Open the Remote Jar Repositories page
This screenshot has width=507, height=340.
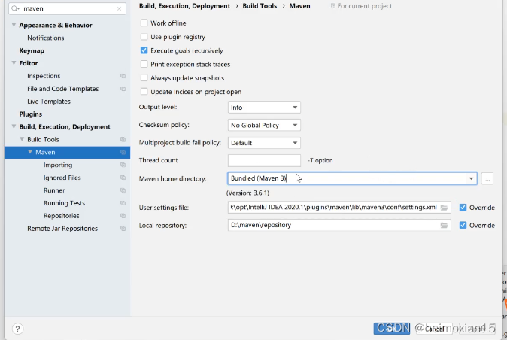pyautogui.click(x=62, y=229)
